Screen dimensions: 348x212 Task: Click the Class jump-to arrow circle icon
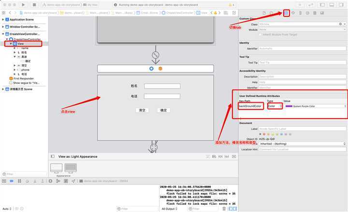pyautogui.click(x=340, y=24)
